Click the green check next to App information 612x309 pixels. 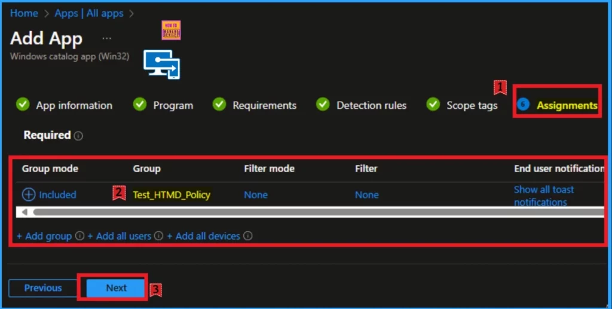pos(23,104)
